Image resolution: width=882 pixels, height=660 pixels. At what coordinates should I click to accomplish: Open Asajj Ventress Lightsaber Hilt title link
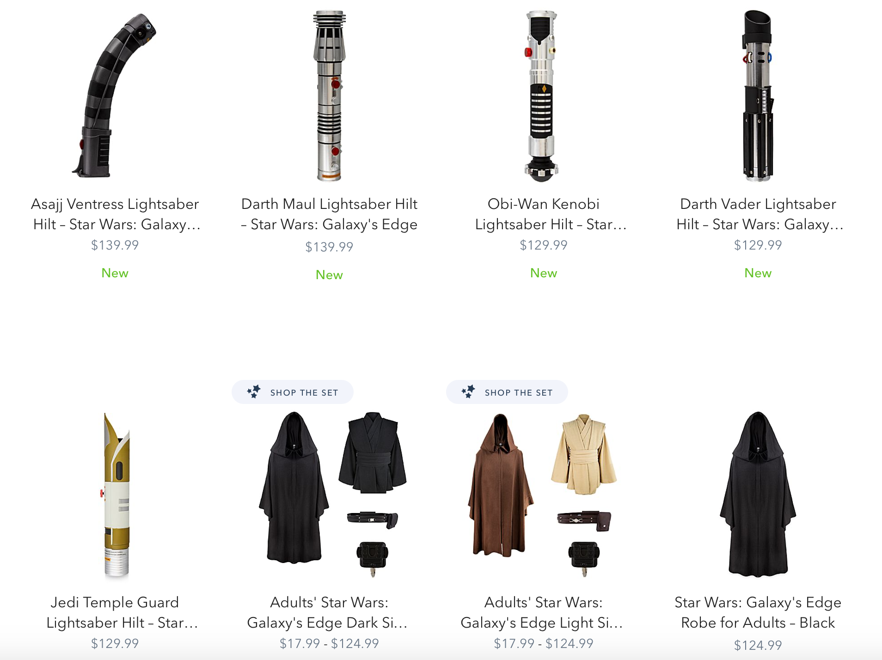point(115,214)
